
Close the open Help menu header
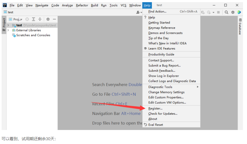147,5
